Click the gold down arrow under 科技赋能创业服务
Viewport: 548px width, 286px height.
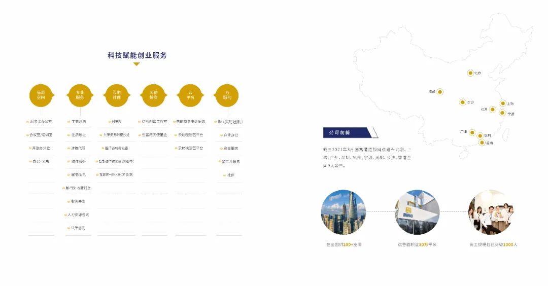[x=136, y=64]
